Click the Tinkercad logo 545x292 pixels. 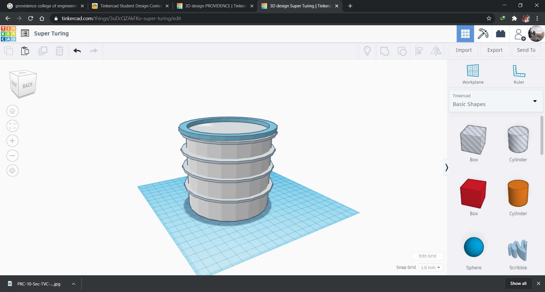pyautogui.click(x=9, y=34)
